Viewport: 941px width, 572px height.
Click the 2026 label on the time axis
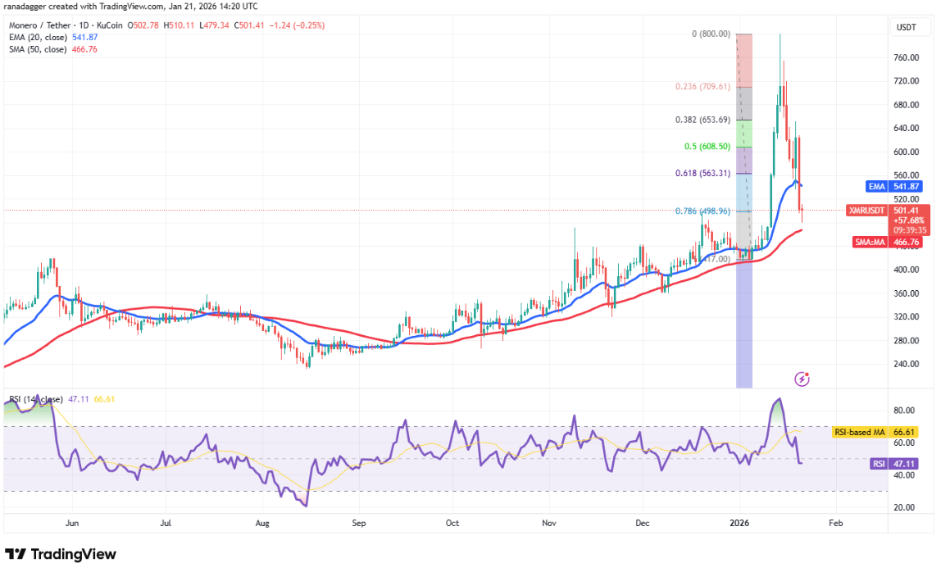click(x=740, y=521)
